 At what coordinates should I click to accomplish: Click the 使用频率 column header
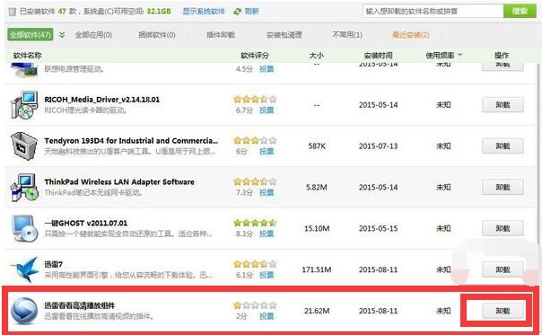(x=440, y=56)
